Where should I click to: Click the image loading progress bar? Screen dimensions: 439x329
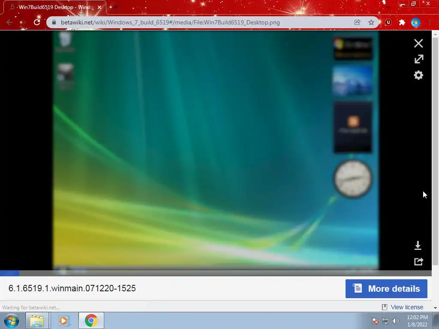pos(216,273)
